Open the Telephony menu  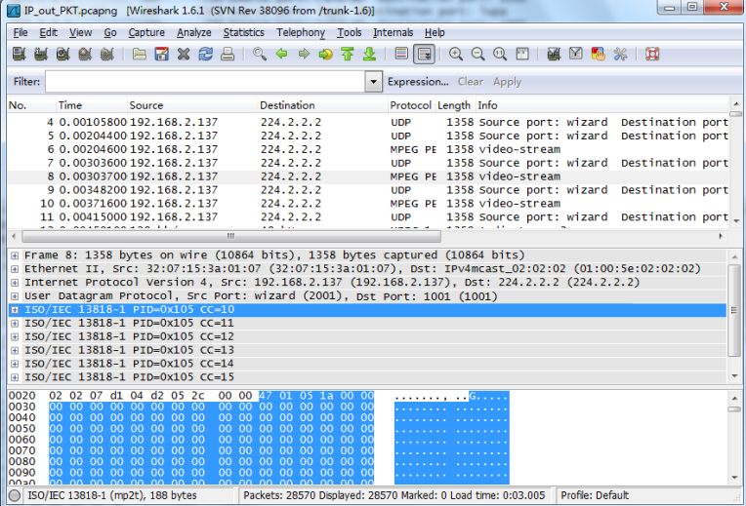[301, 32]
